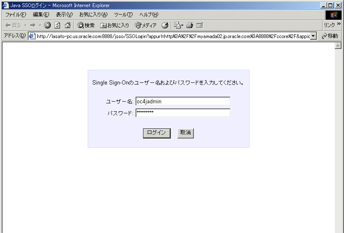
Task: Open the address bar URL dropdown
Action: click(x=313, y=36)
